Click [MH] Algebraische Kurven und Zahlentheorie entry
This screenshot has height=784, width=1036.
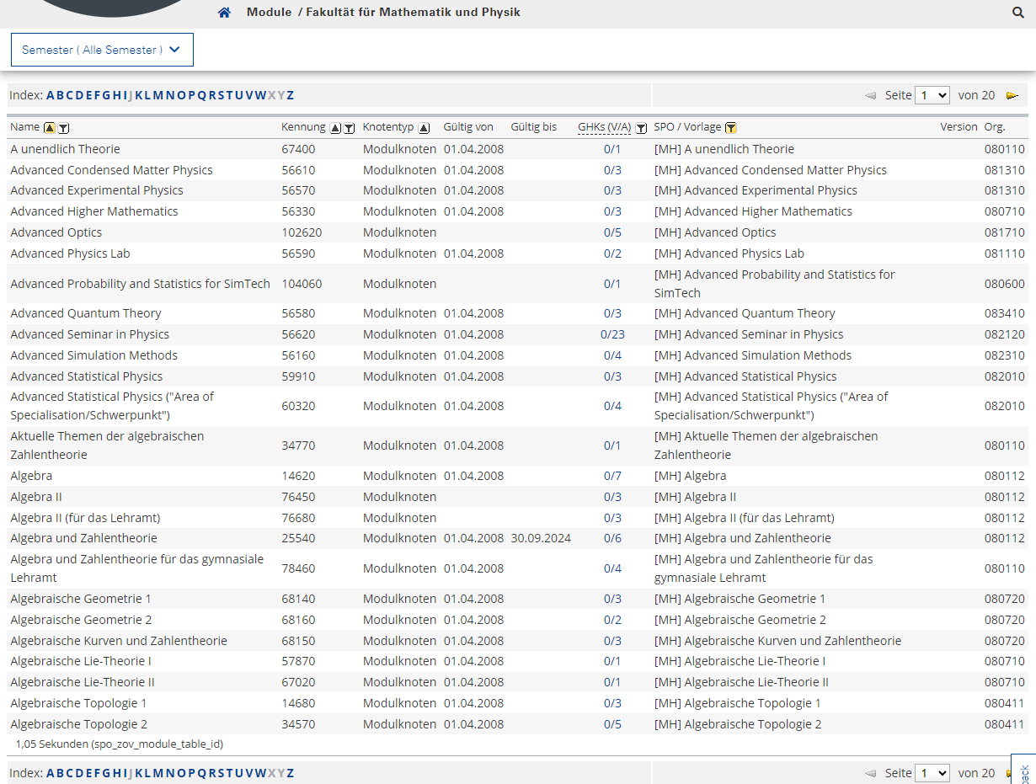tap(777, 641)
